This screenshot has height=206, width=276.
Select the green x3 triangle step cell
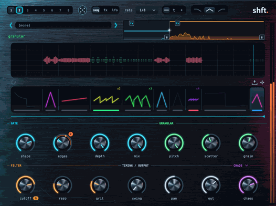pos(138,100)
